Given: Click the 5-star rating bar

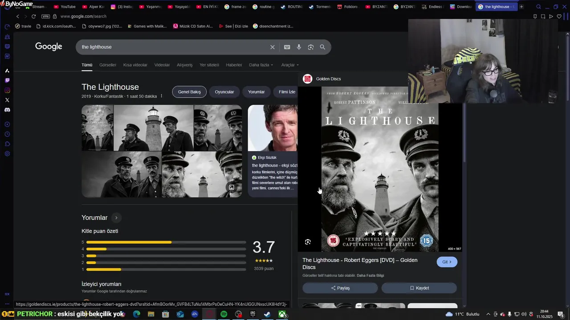Looking at the screenshot, I should pos(166,242).
